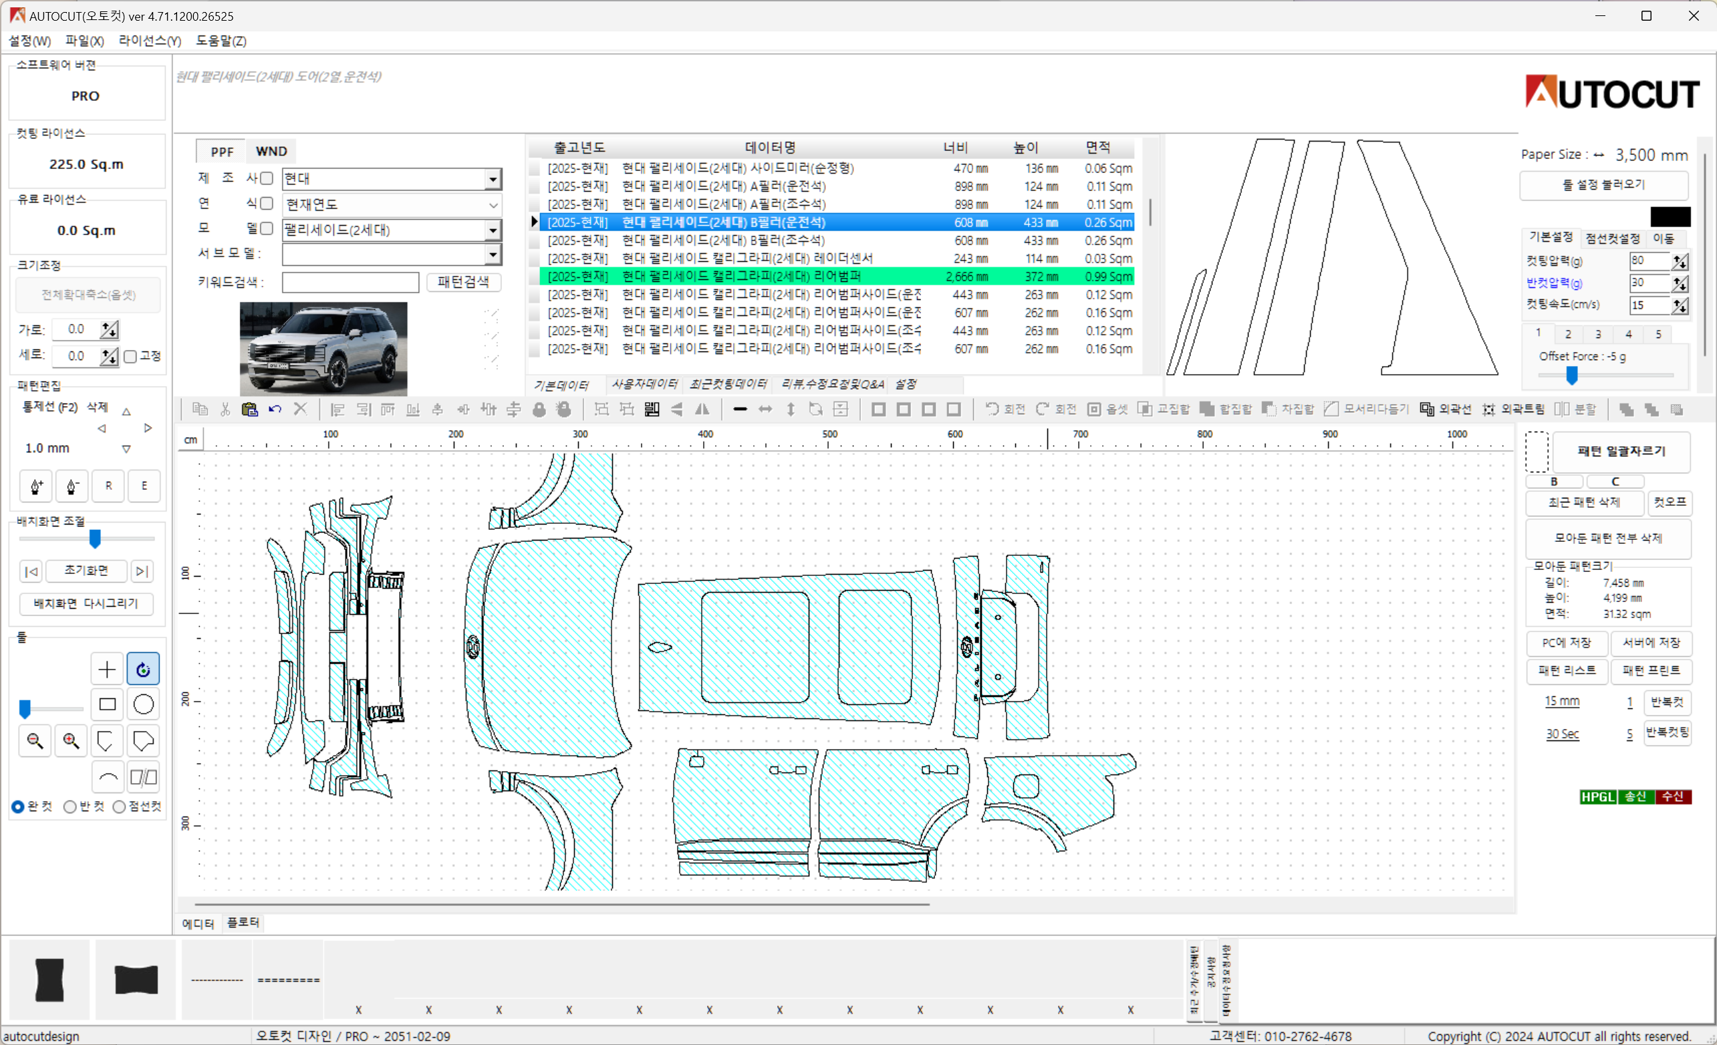
Task: Click the X delete icon in toolbar
Action: click(x=300, y=409)
